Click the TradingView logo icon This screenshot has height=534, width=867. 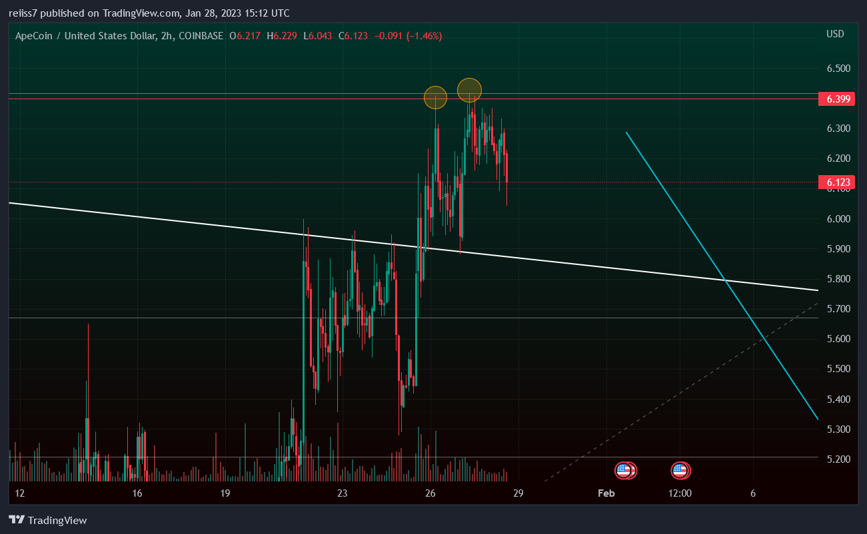tap(17, 520)
